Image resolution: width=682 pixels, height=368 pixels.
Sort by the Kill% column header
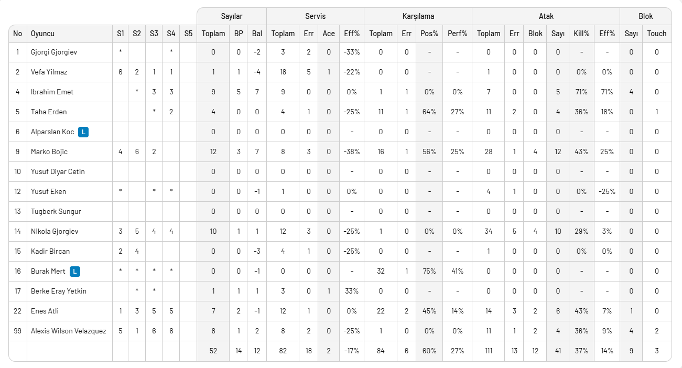point(581,34)
